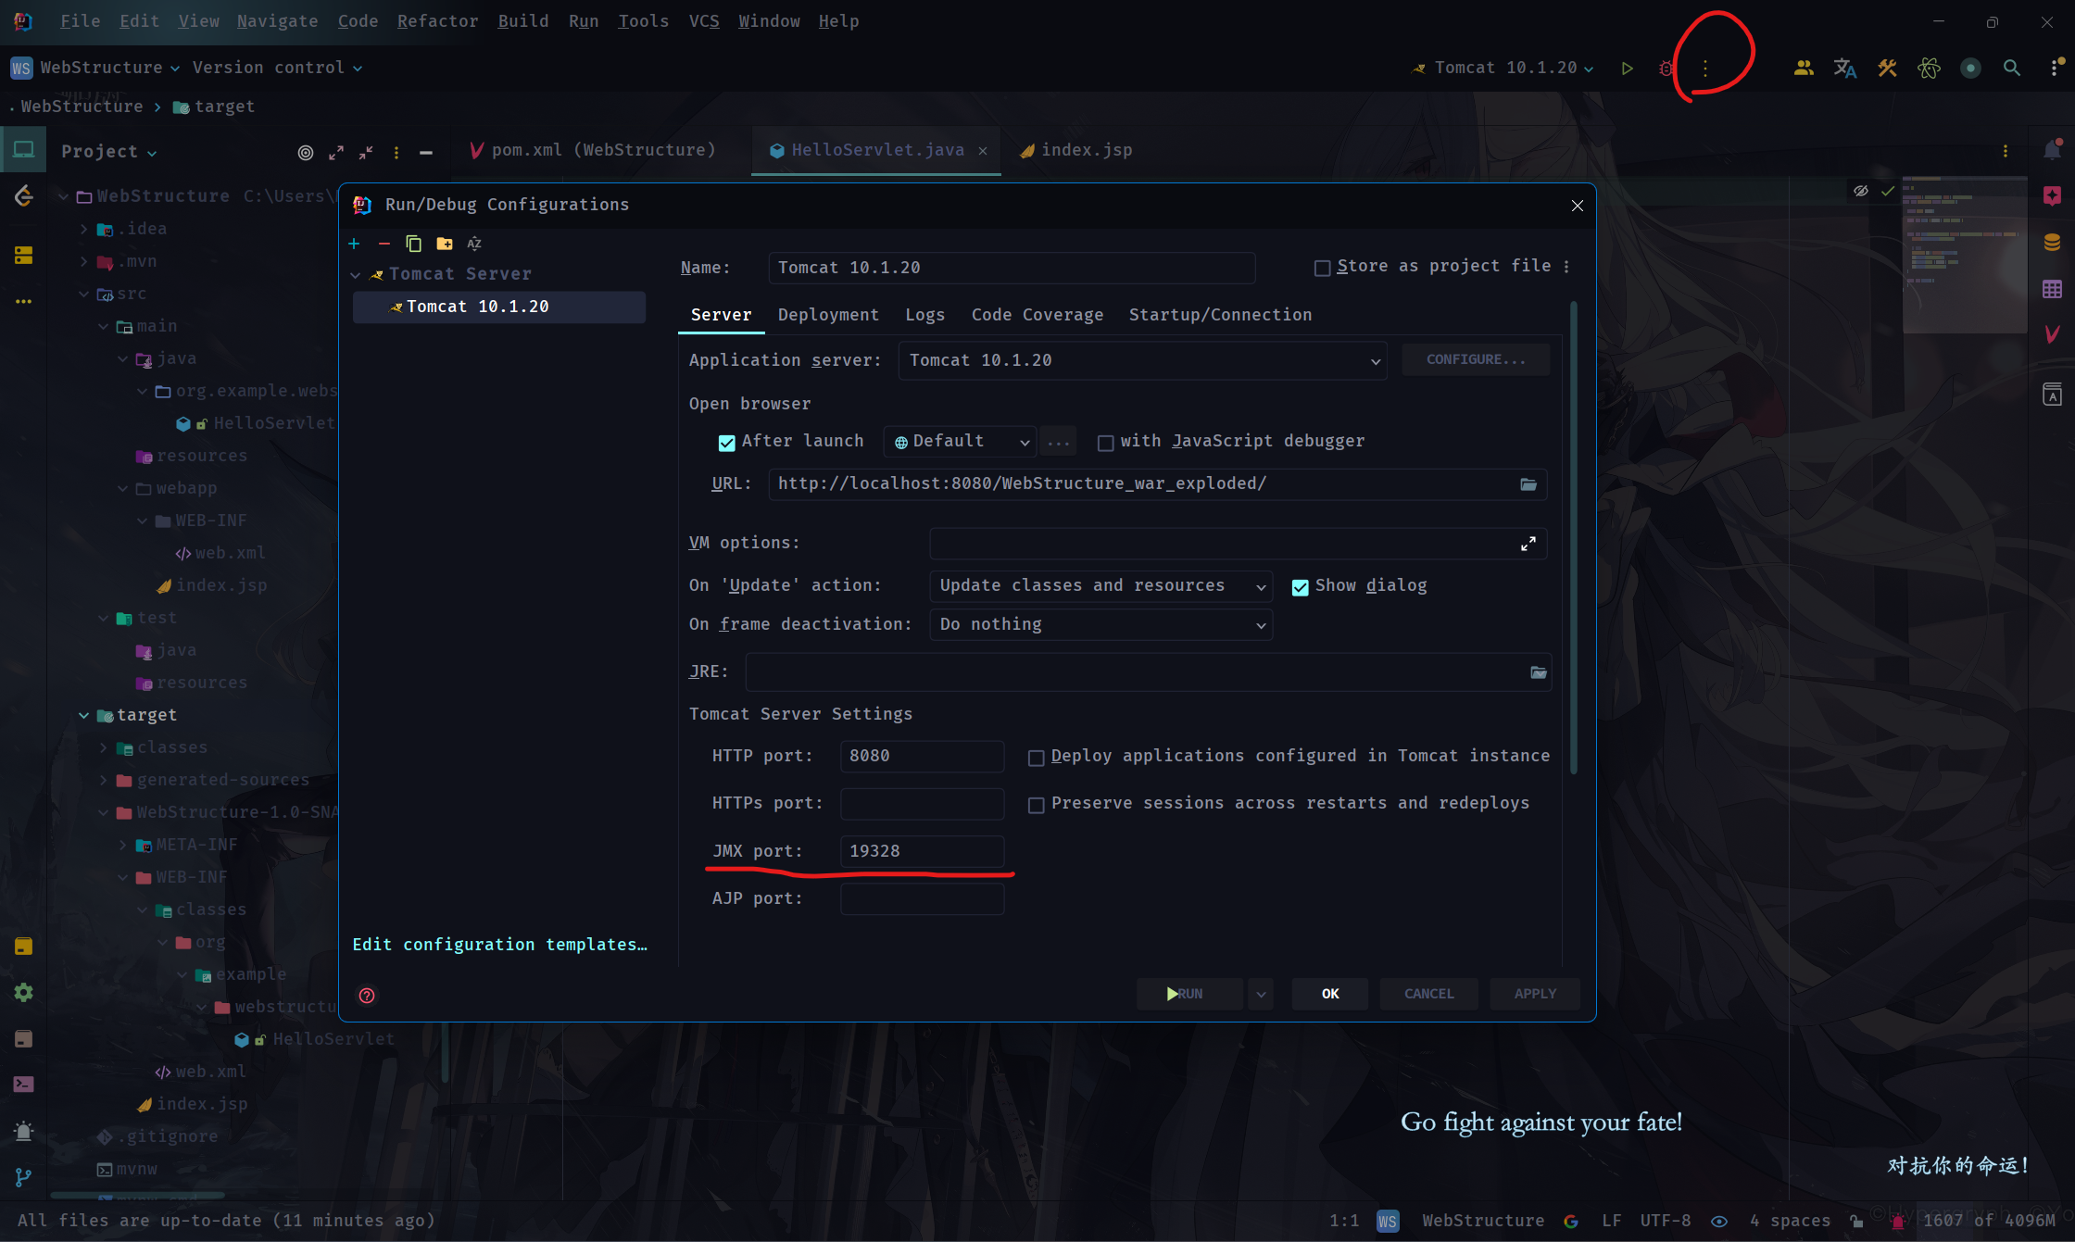
Task: Open Database tool window
Action: (x=2052, y=243)
